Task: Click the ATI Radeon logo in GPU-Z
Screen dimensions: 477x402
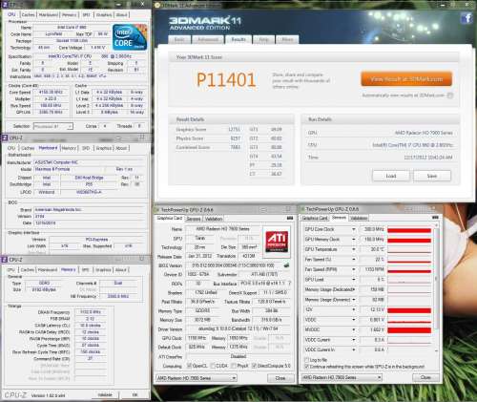Action: (277, 242)
